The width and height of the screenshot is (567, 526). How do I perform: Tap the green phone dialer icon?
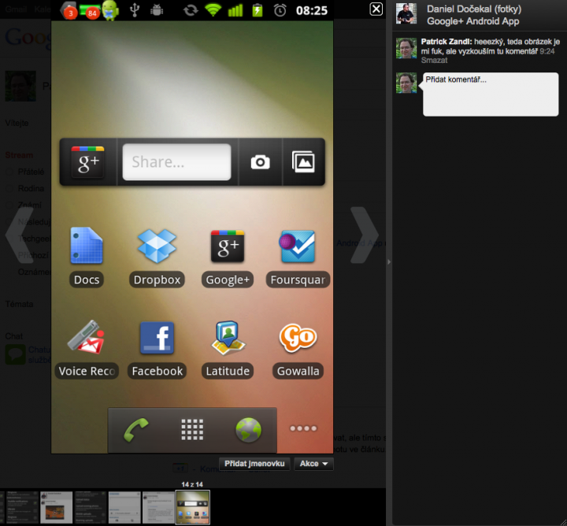pos(136,430)
